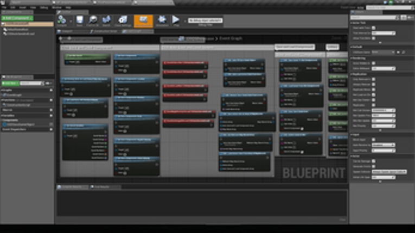Open Auto Receive Input dropdown
This screenshot has height=233, width=415.
coord(384,145)
